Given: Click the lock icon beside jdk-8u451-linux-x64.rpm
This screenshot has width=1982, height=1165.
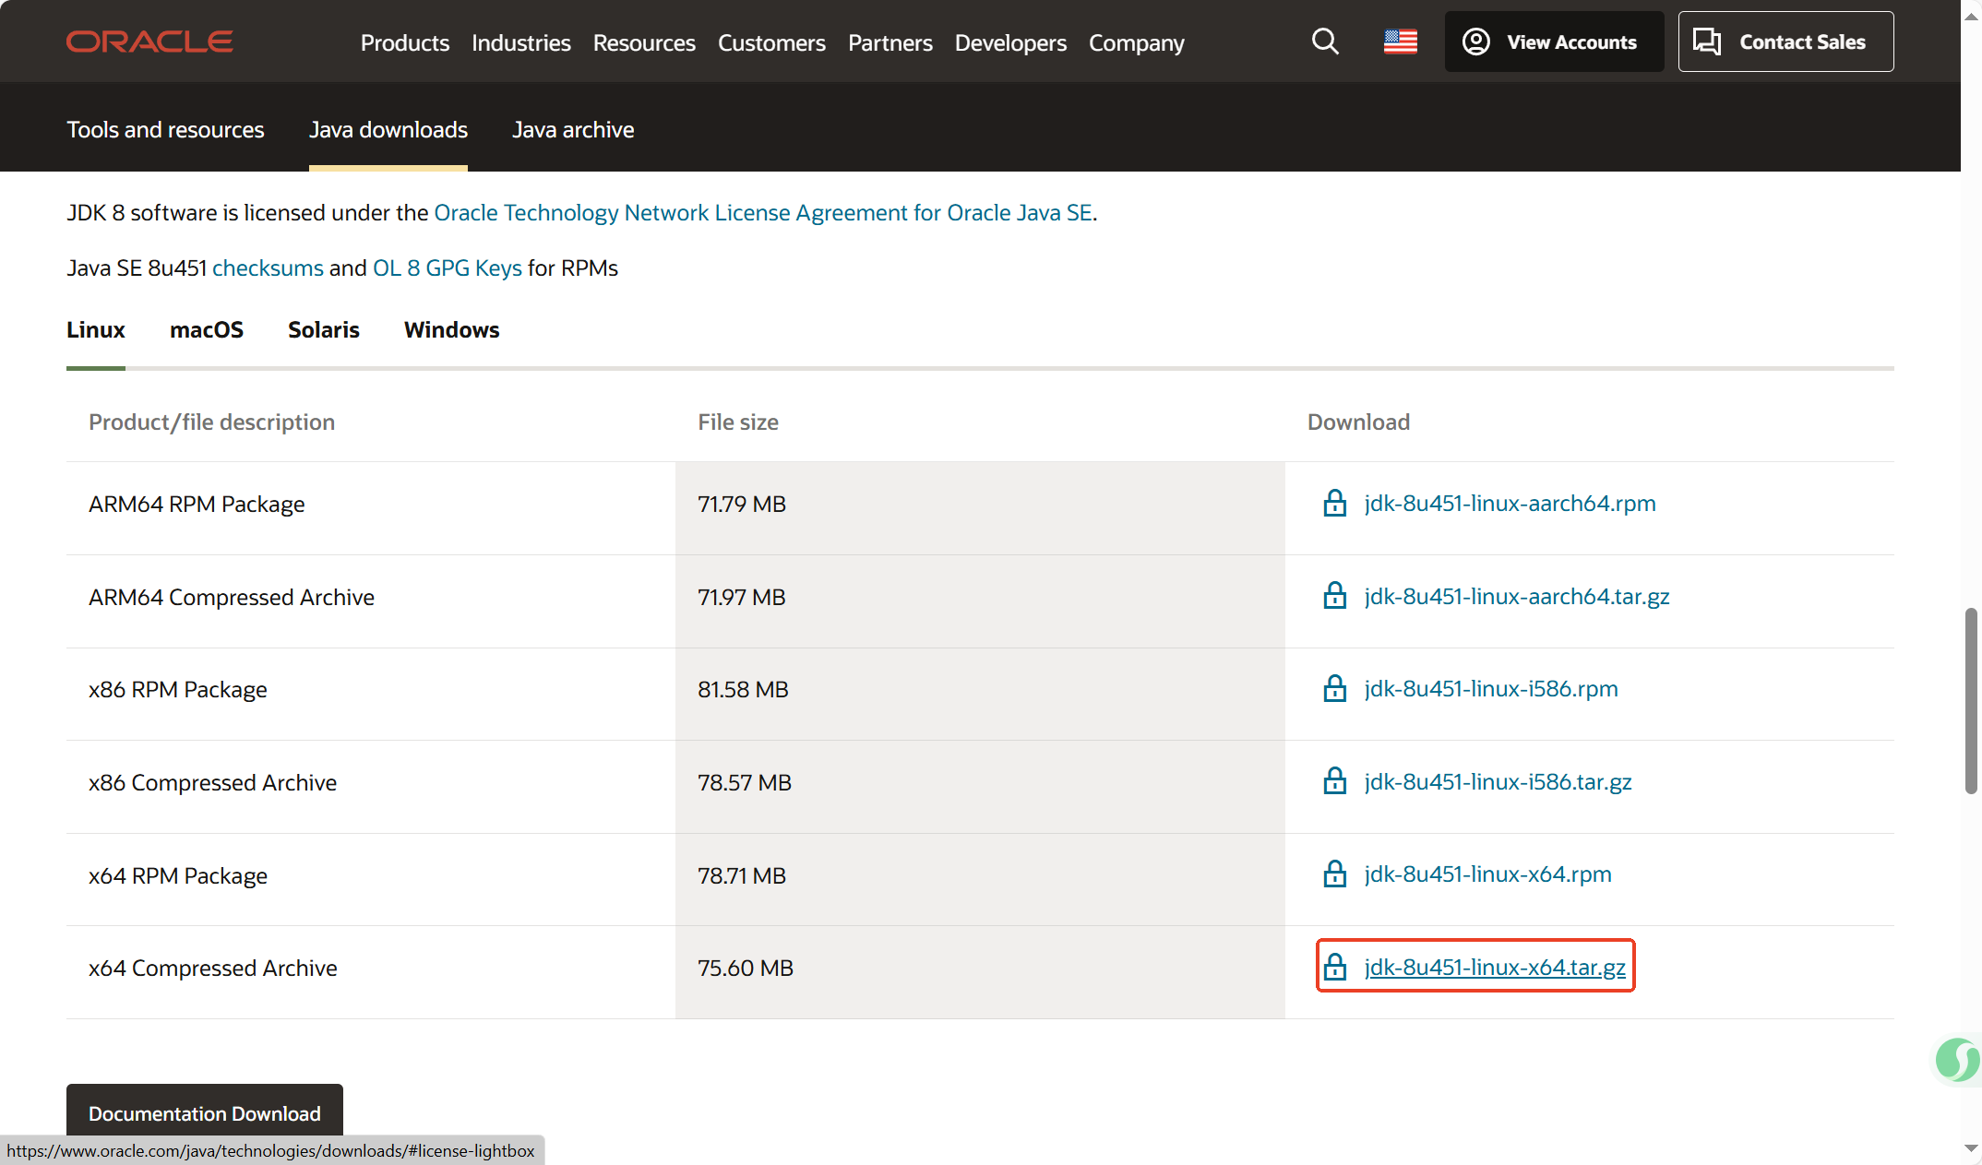Looking at the screenshot, I should (1335, 874).
